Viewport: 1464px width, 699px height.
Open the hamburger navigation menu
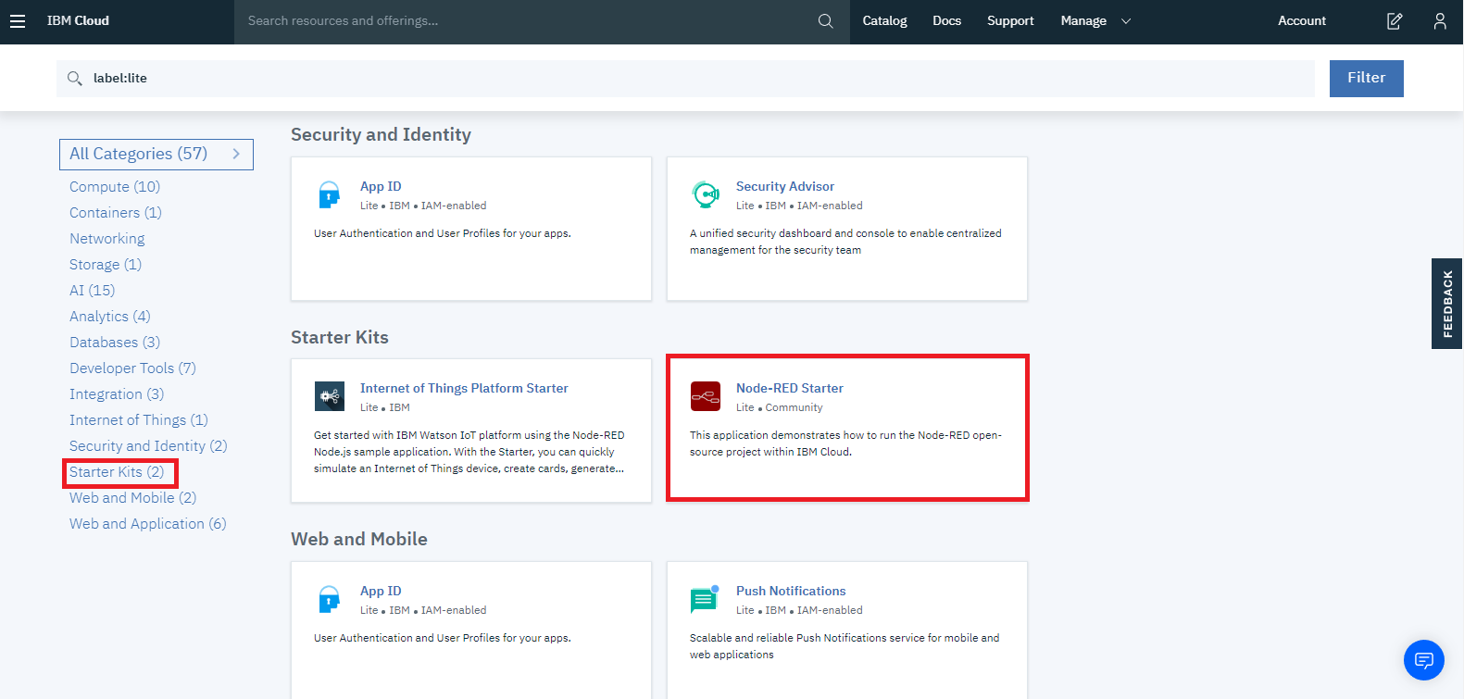[x=18, y=21]
